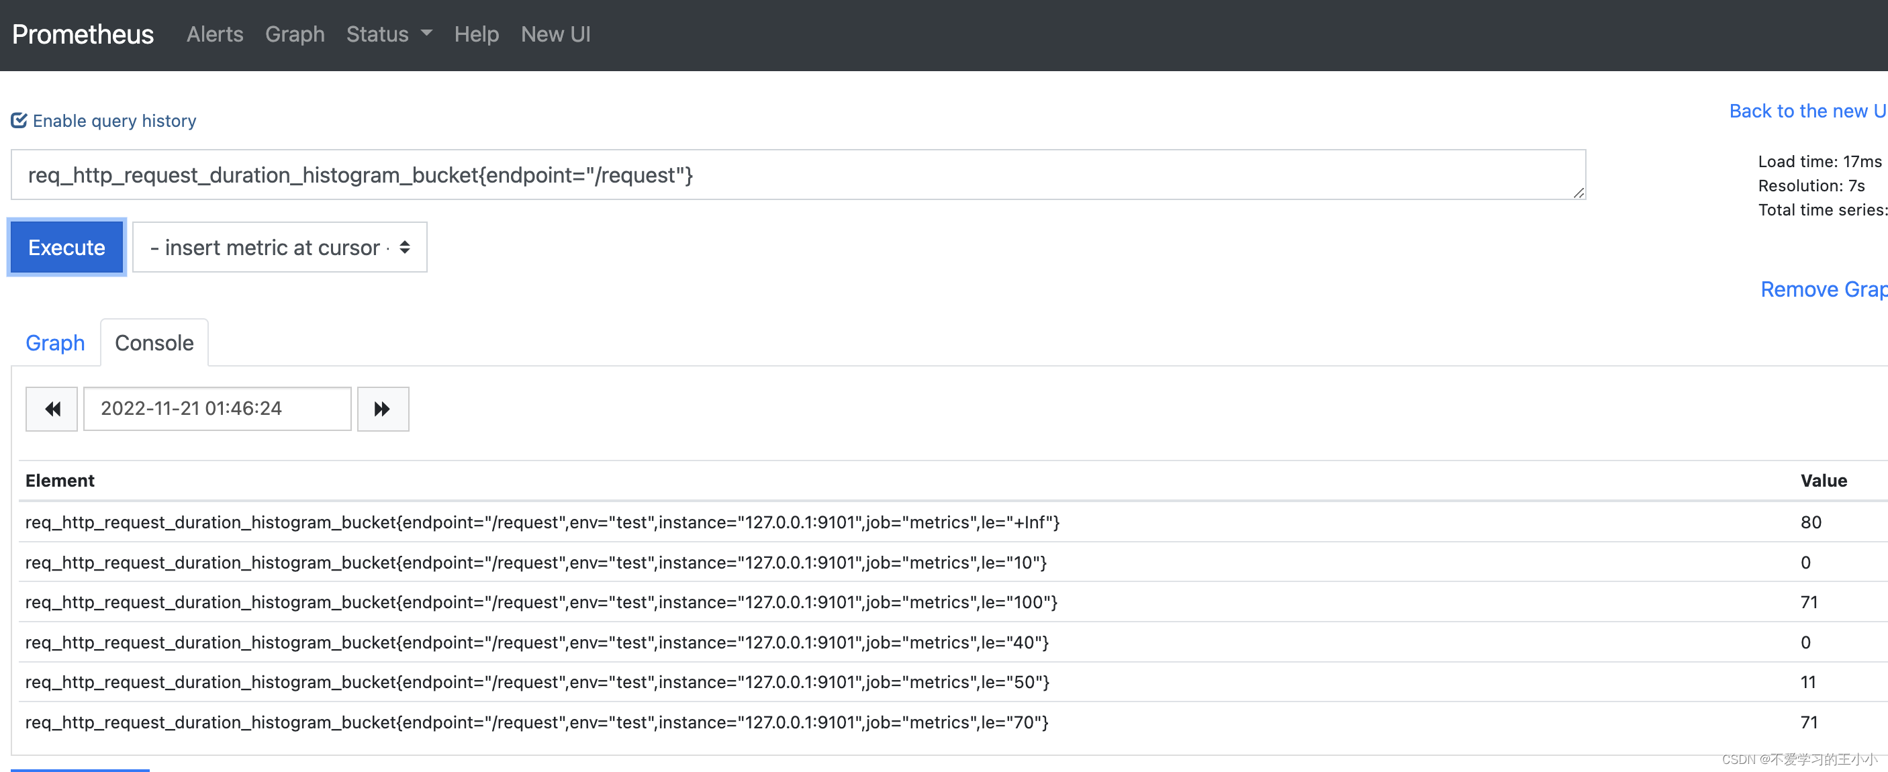Select the result row with le="10"
The image size is (1888, 772).
[953, 563]
